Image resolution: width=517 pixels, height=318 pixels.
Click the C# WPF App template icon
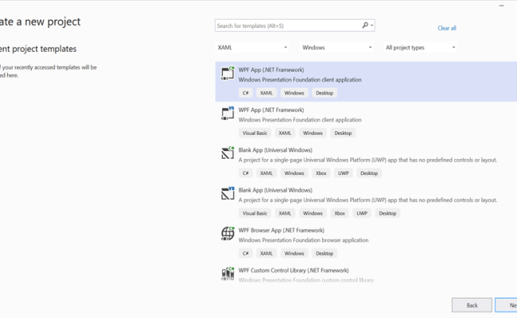[227, 73]
